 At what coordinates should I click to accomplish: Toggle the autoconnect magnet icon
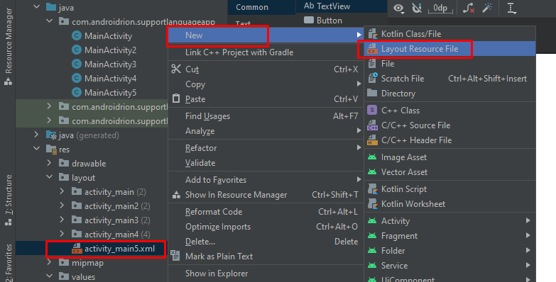click(x=417, y=8)
